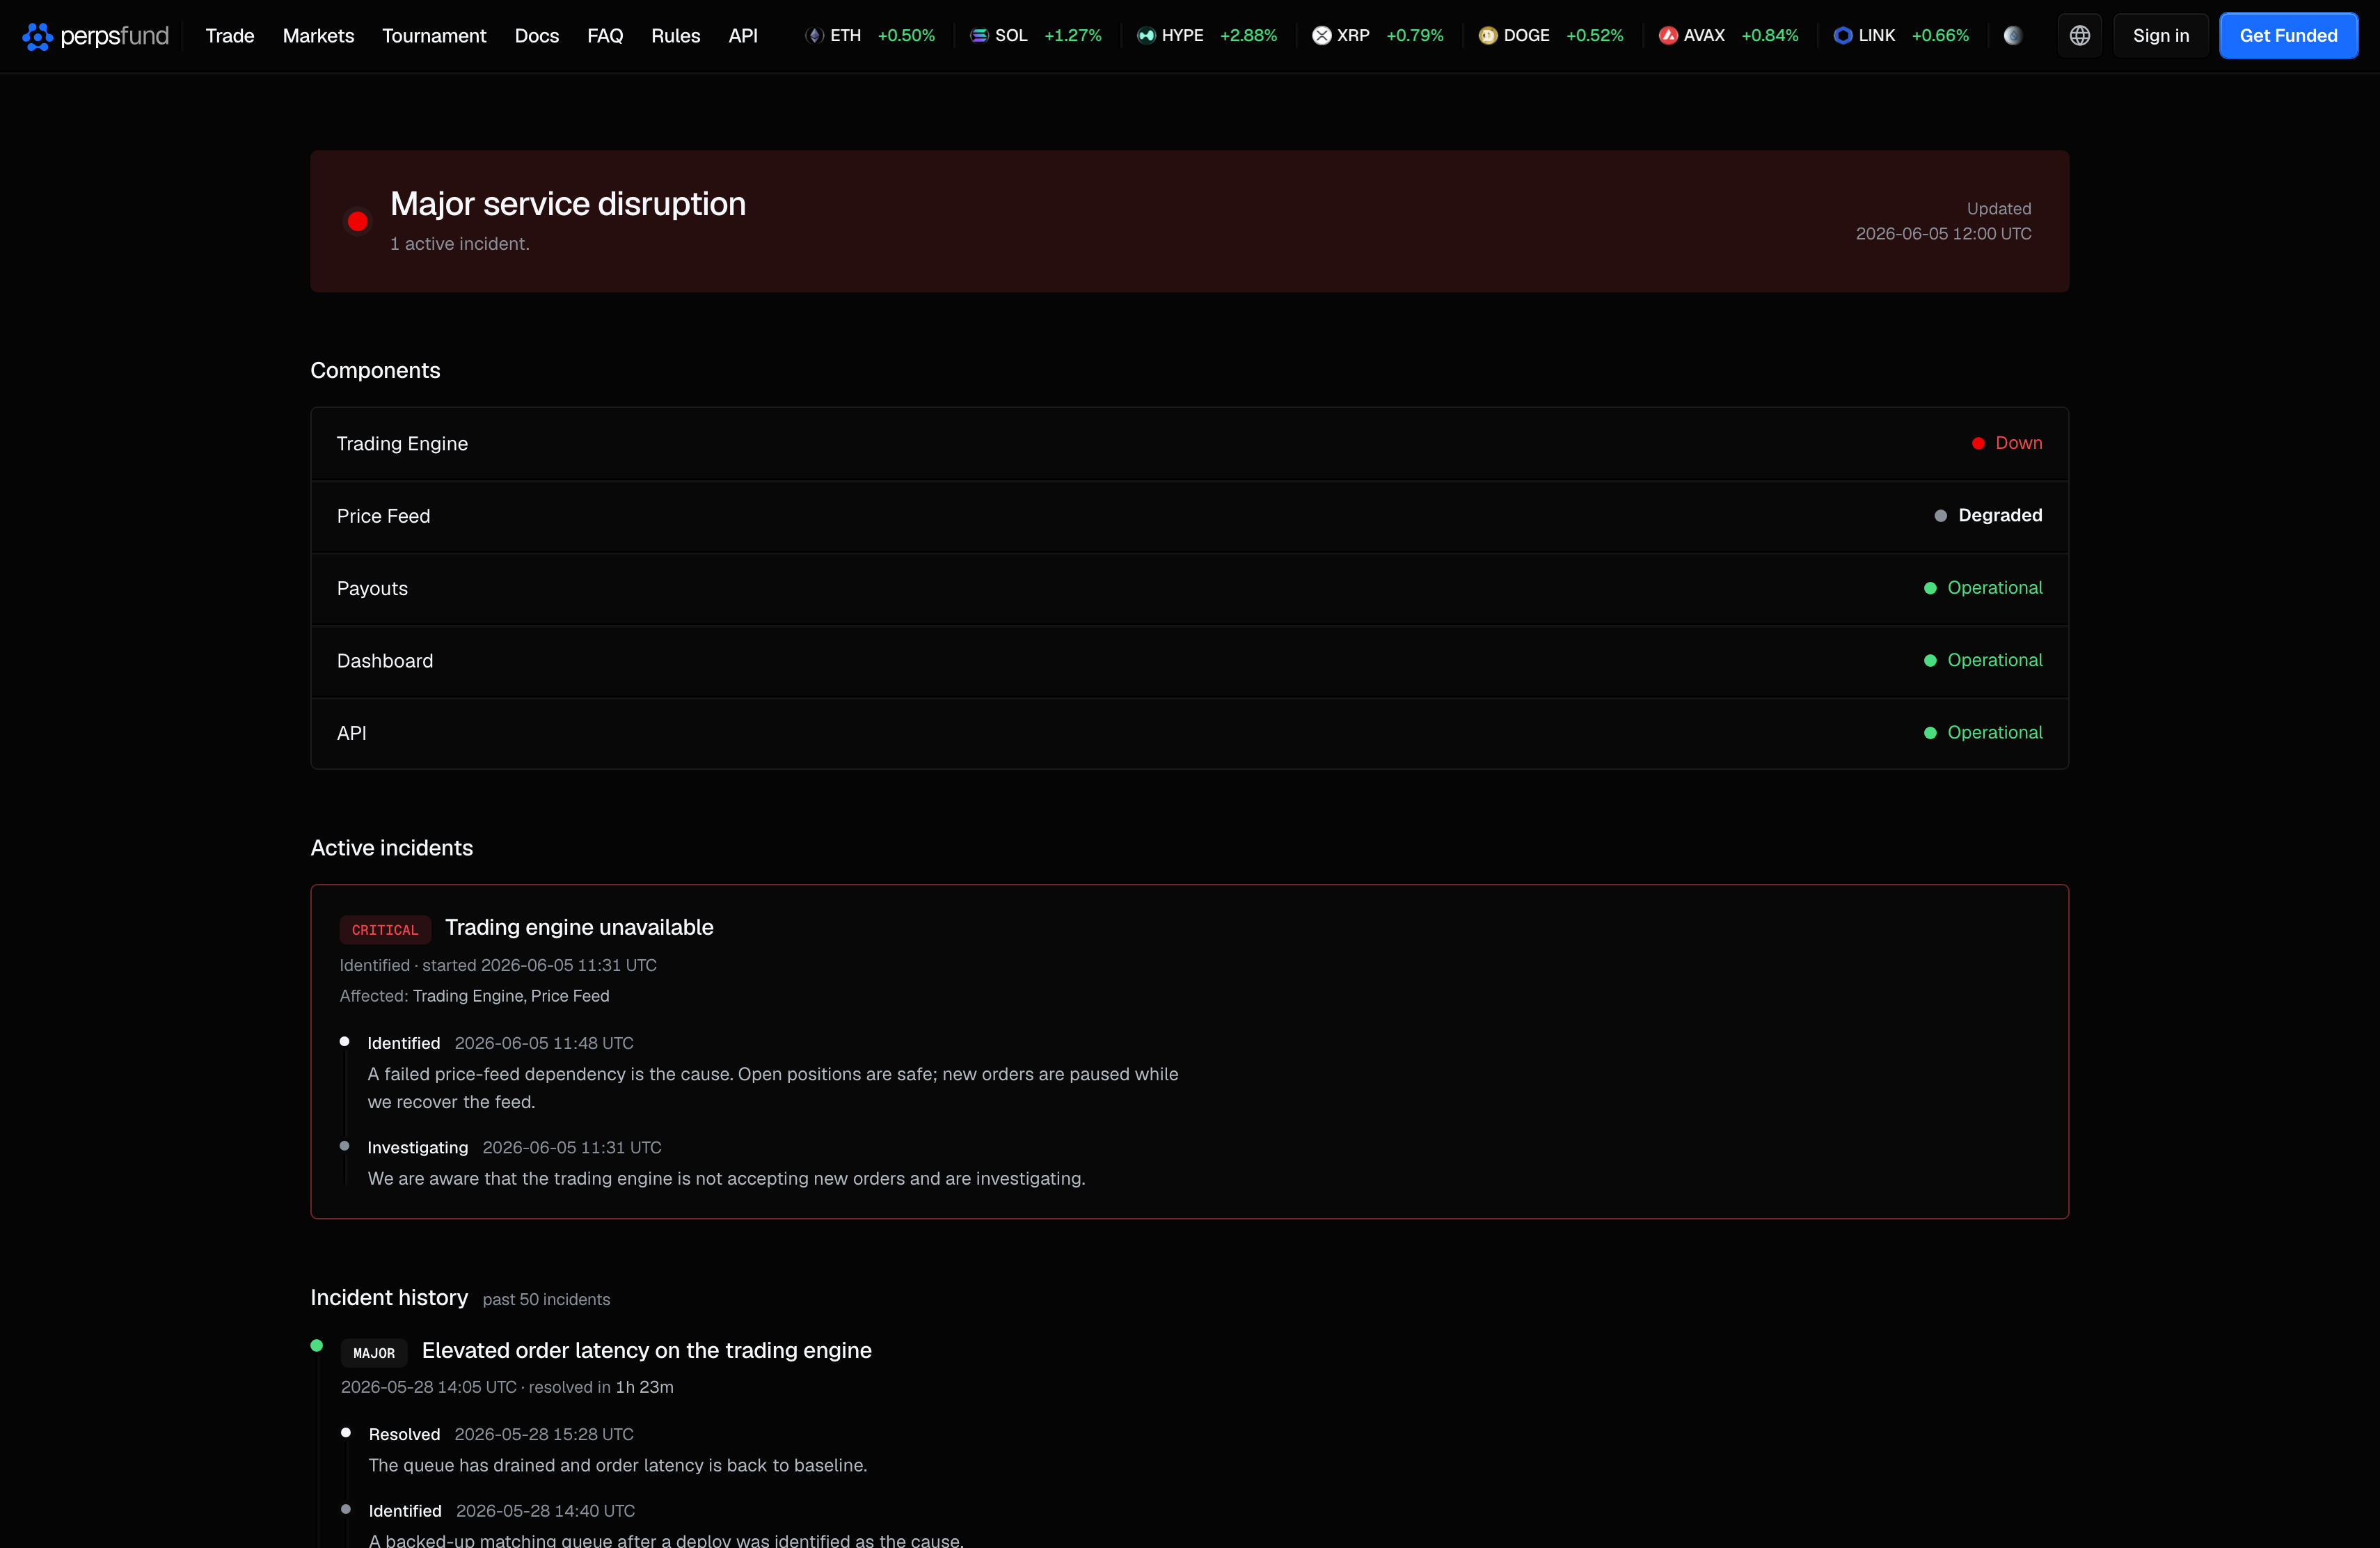Click the ETH +0.50% ticker value

(906, 36)
